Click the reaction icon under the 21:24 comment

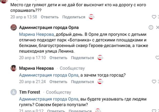tap(101, 82)
